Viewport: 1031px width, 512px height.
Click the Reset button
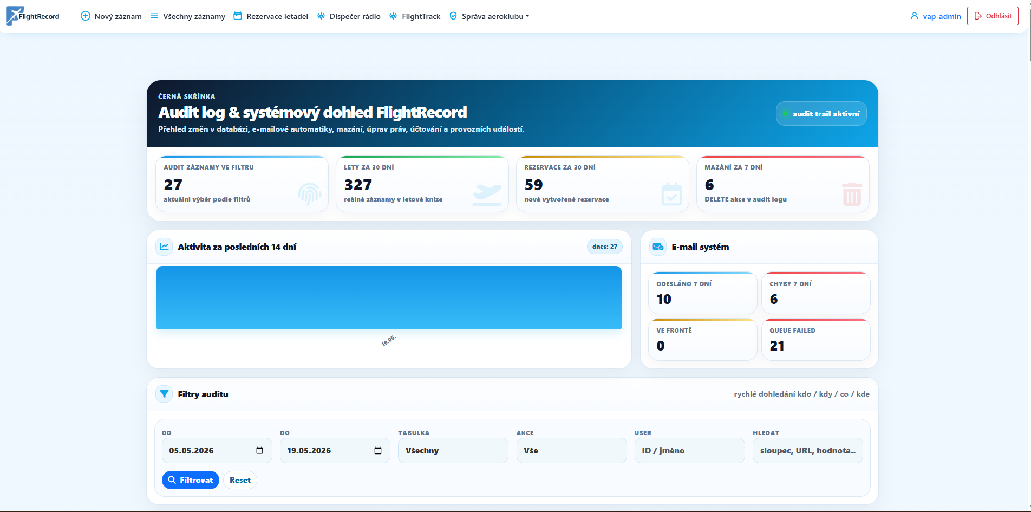pyautogui.click(x=240, y=480)
